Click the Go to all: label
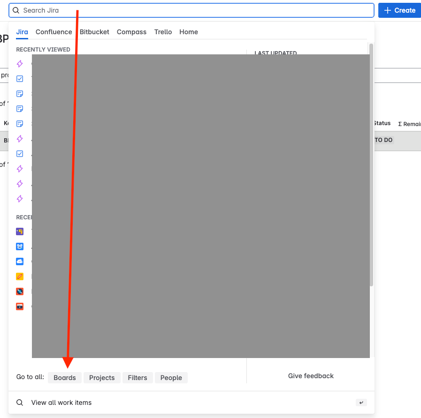This screenshot has height=418, width=421. (30, 377)
